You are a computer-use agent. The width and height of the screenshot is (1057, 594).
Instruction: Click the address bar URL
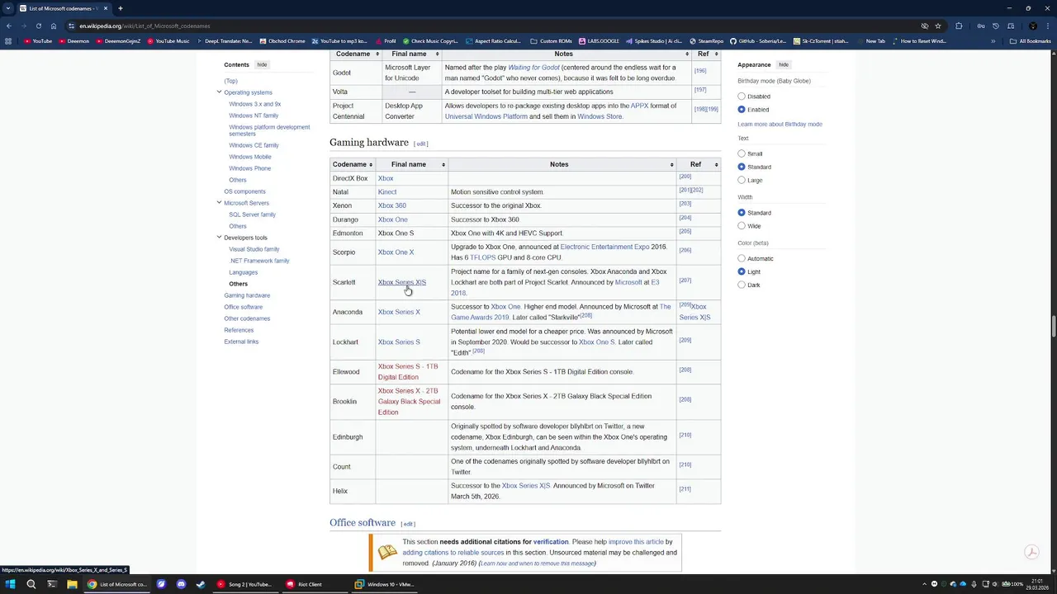point(145,26)
